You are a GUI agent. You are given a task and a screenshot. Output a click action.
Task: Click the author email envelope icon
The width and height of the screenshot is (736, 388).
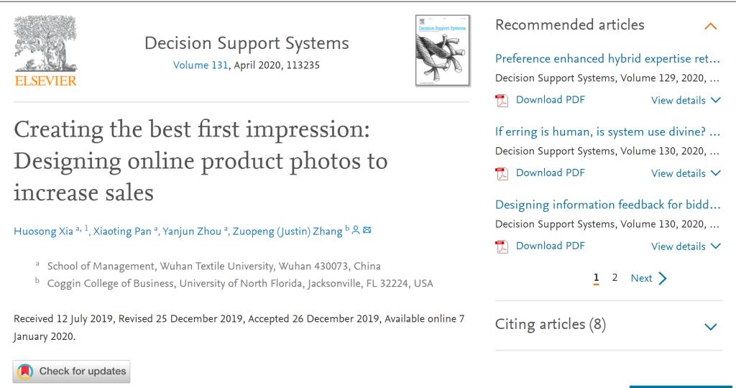(x=367, y=230)
